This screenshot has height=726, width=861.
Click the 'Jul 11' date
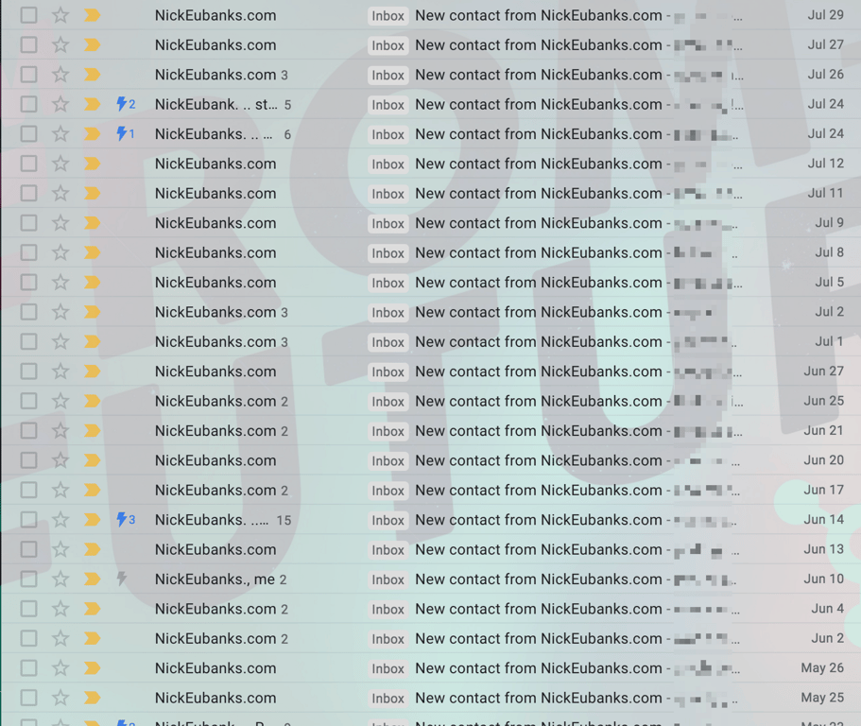825,193
